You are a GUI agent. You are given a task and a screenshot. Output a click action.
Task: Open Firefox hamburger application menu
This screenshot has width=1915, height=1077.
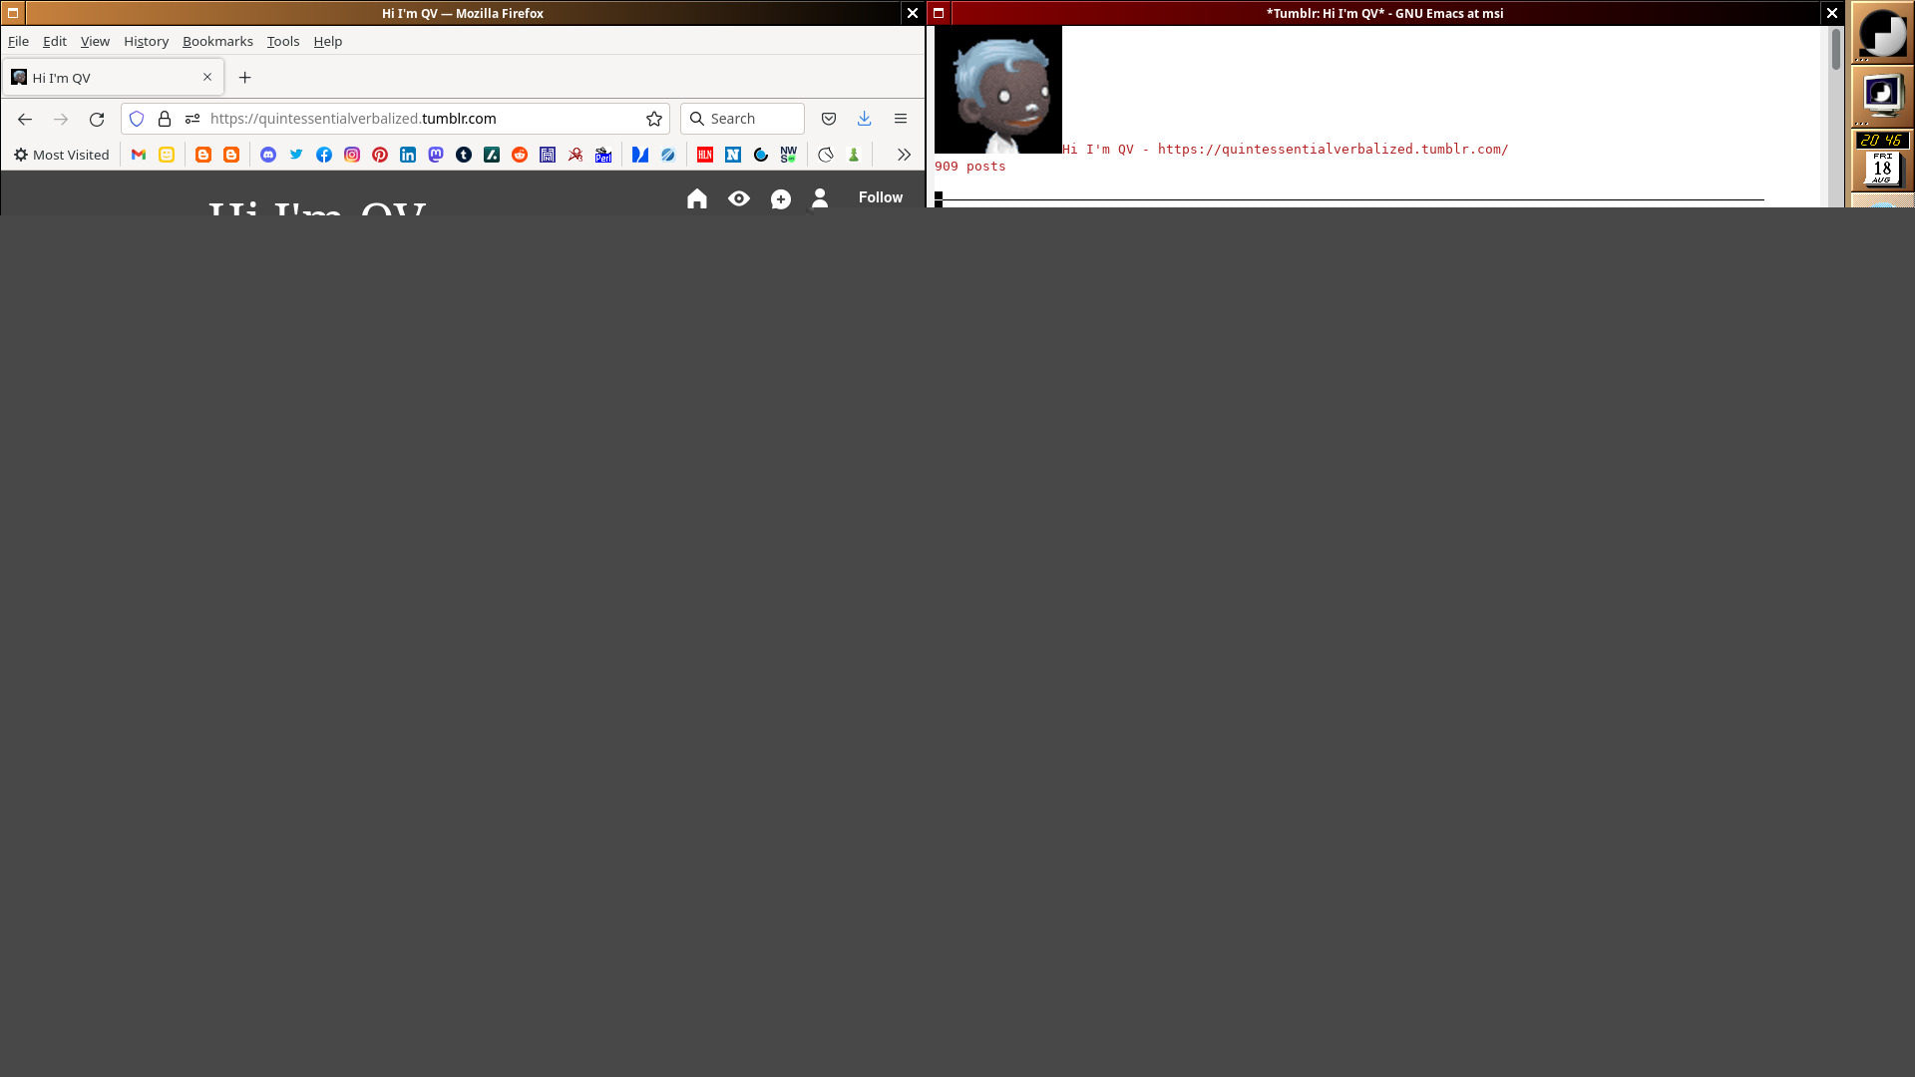point(901,119)
